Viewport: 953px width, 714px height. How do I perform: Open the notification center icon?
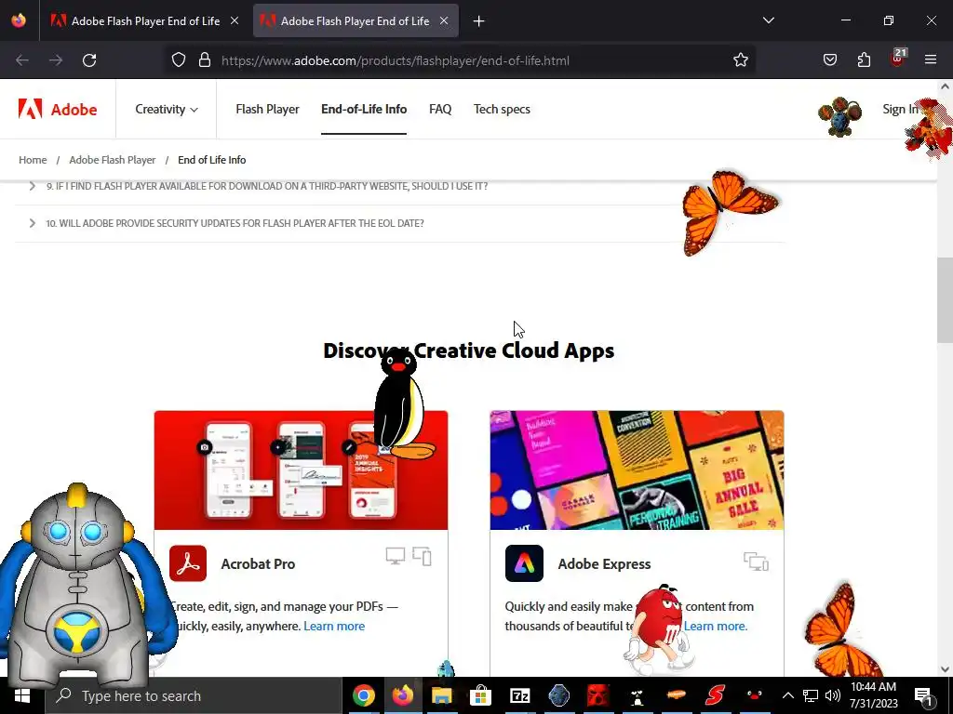pyautogui.click(x=924, y=696)
